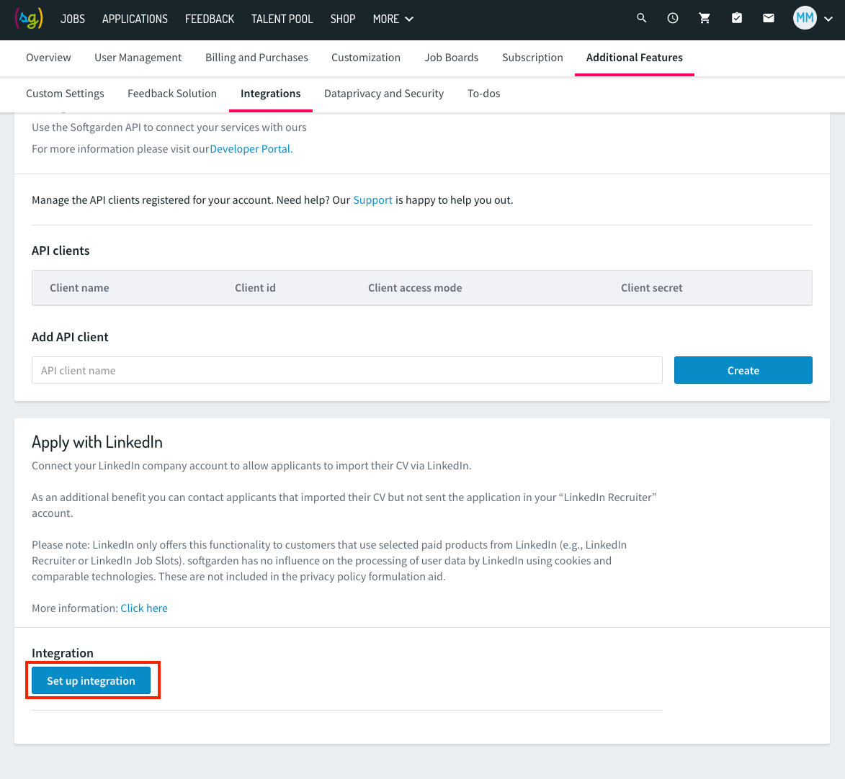Open the mail envelope icon

pos(769,18)
